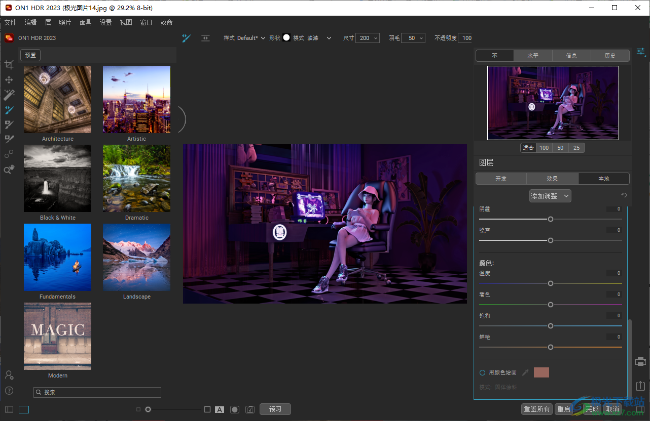This screenshot has width=650, height=421.
Task: Select the Move tool icon
Action: [9, 79]
